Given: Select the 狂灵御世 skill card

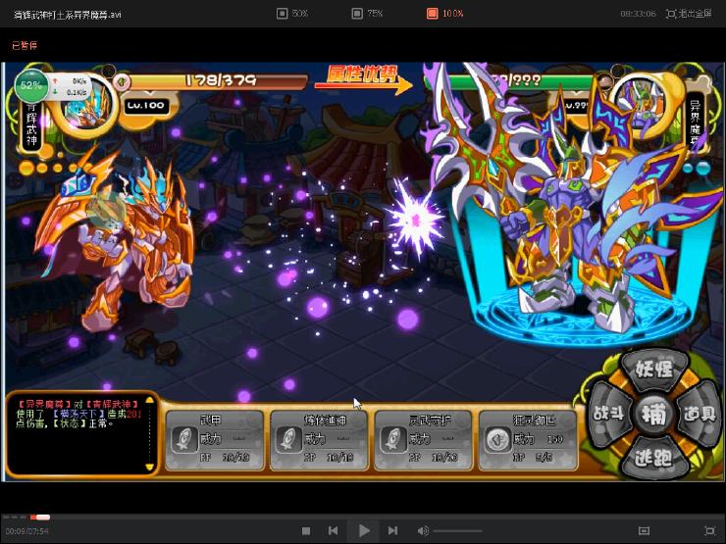Looking at the screenshot, I should pos(528,440).
